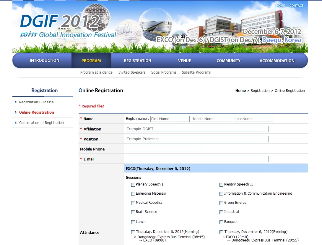
Task: Focus the Last Name field
Action: click(253, 119)
